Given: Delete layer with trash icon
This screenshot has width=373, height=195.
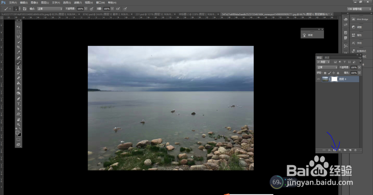Looking at the screenshot, I should coord(355,150).
